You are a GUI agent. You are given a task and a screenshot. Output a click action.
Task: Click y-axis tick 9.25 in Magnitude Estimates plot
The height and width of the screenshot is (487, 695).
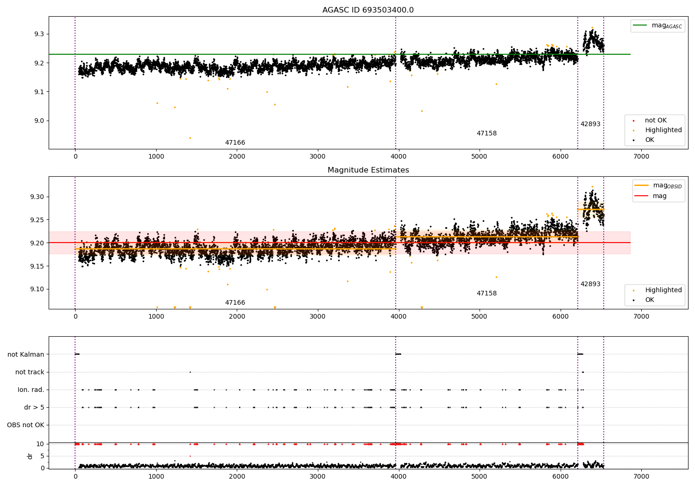(37, 220)
